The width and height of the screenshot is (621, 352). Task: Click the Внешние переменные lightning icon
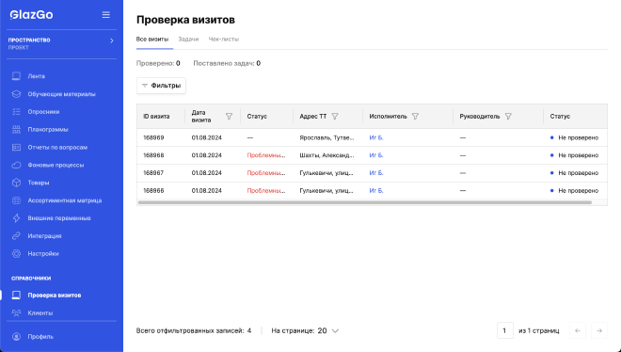coord(16,218)
